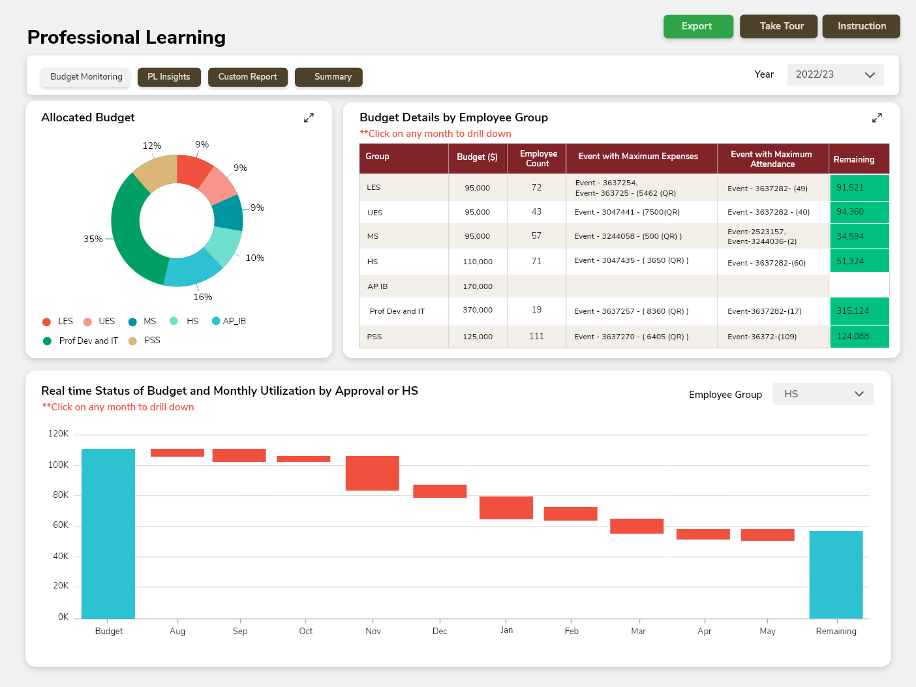Drill down into the Nov bar
916x687 pixels.
pos(373,473)
